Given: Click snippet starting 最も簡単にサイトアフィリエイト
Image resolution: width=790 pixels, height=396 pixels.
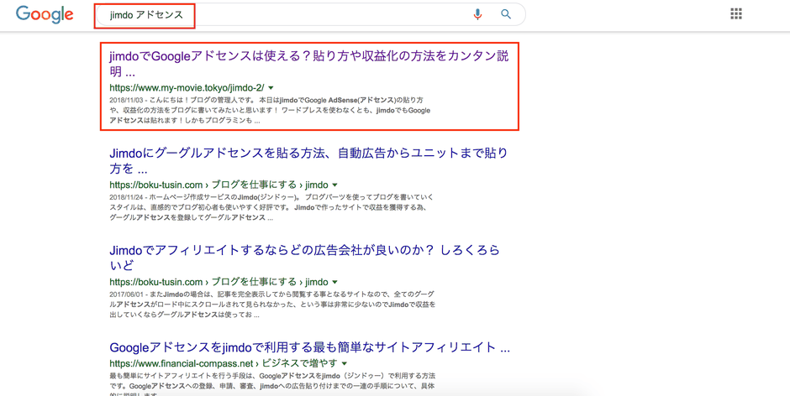Looking at the screenshot, I should coord(272,385).
